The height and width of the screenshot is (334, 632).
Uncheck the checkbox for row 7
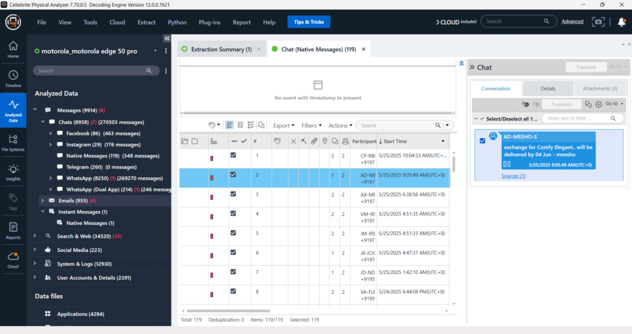233,272
